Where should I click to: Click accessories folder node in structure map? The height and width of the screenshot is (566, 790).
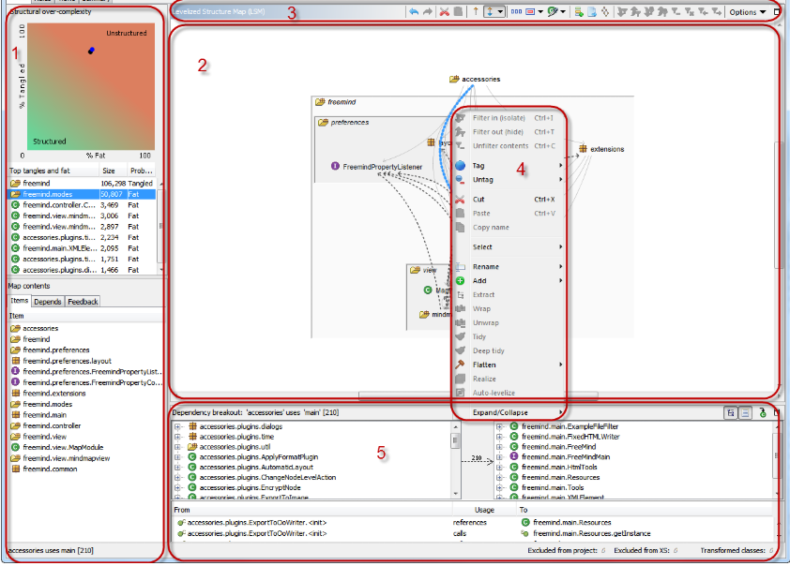coord(475,79)
